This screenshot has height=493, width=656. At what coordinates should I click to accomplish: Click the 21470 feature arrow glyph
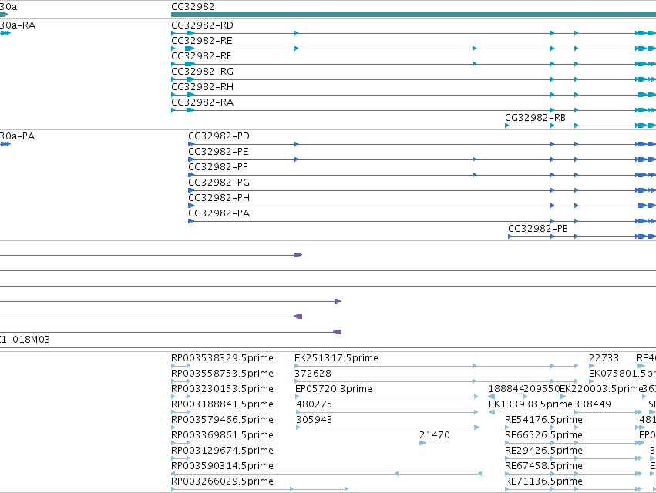click(x=422, y=443)
